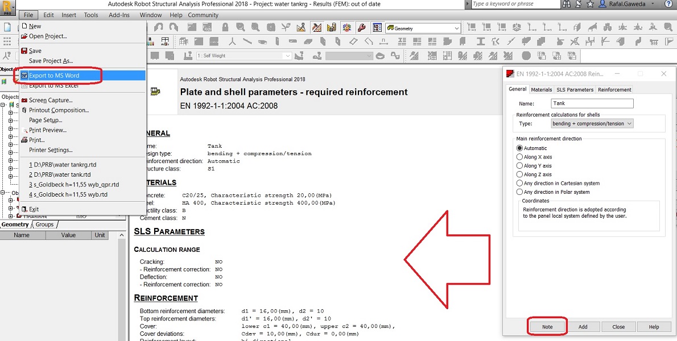Click the magnifier zoom icon at toolbar's right end
677x341 pixels.
coord(668,28)
